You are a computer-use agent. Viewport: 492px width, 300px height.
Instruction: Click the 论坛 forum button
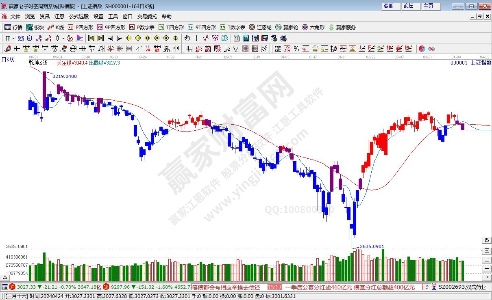tap(408, 6)
